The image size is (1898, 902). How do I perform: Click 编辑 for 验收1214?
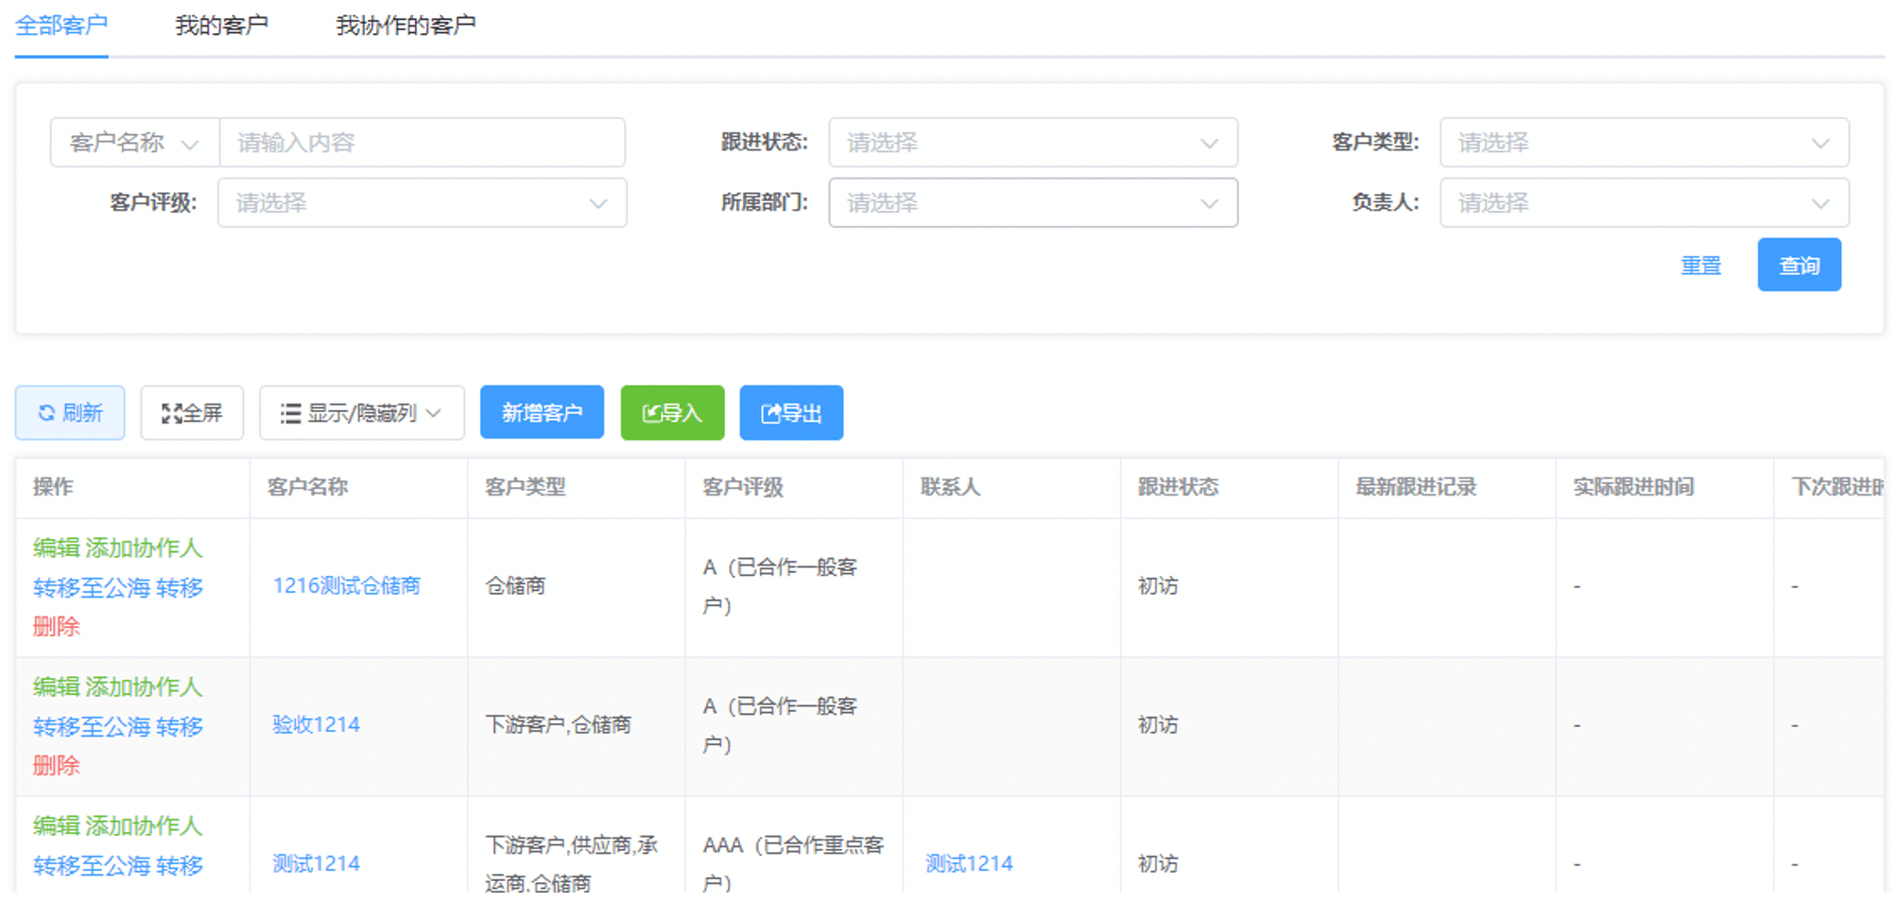[57, 687]
